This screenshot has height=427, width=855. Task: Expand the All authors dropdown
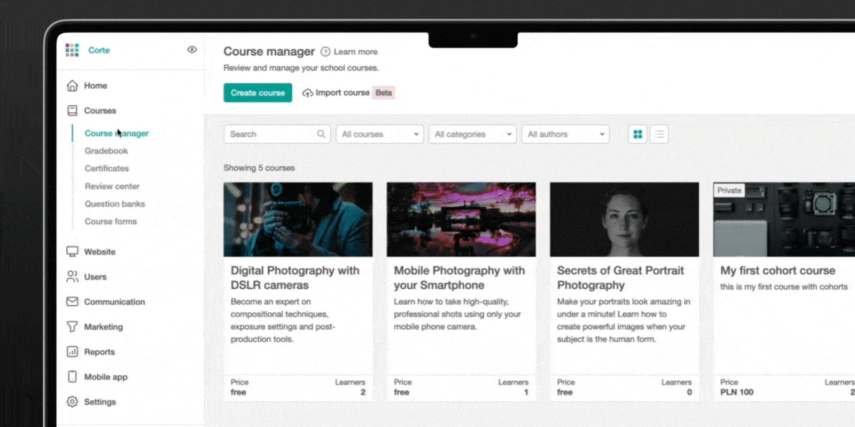tap(565, 134)
